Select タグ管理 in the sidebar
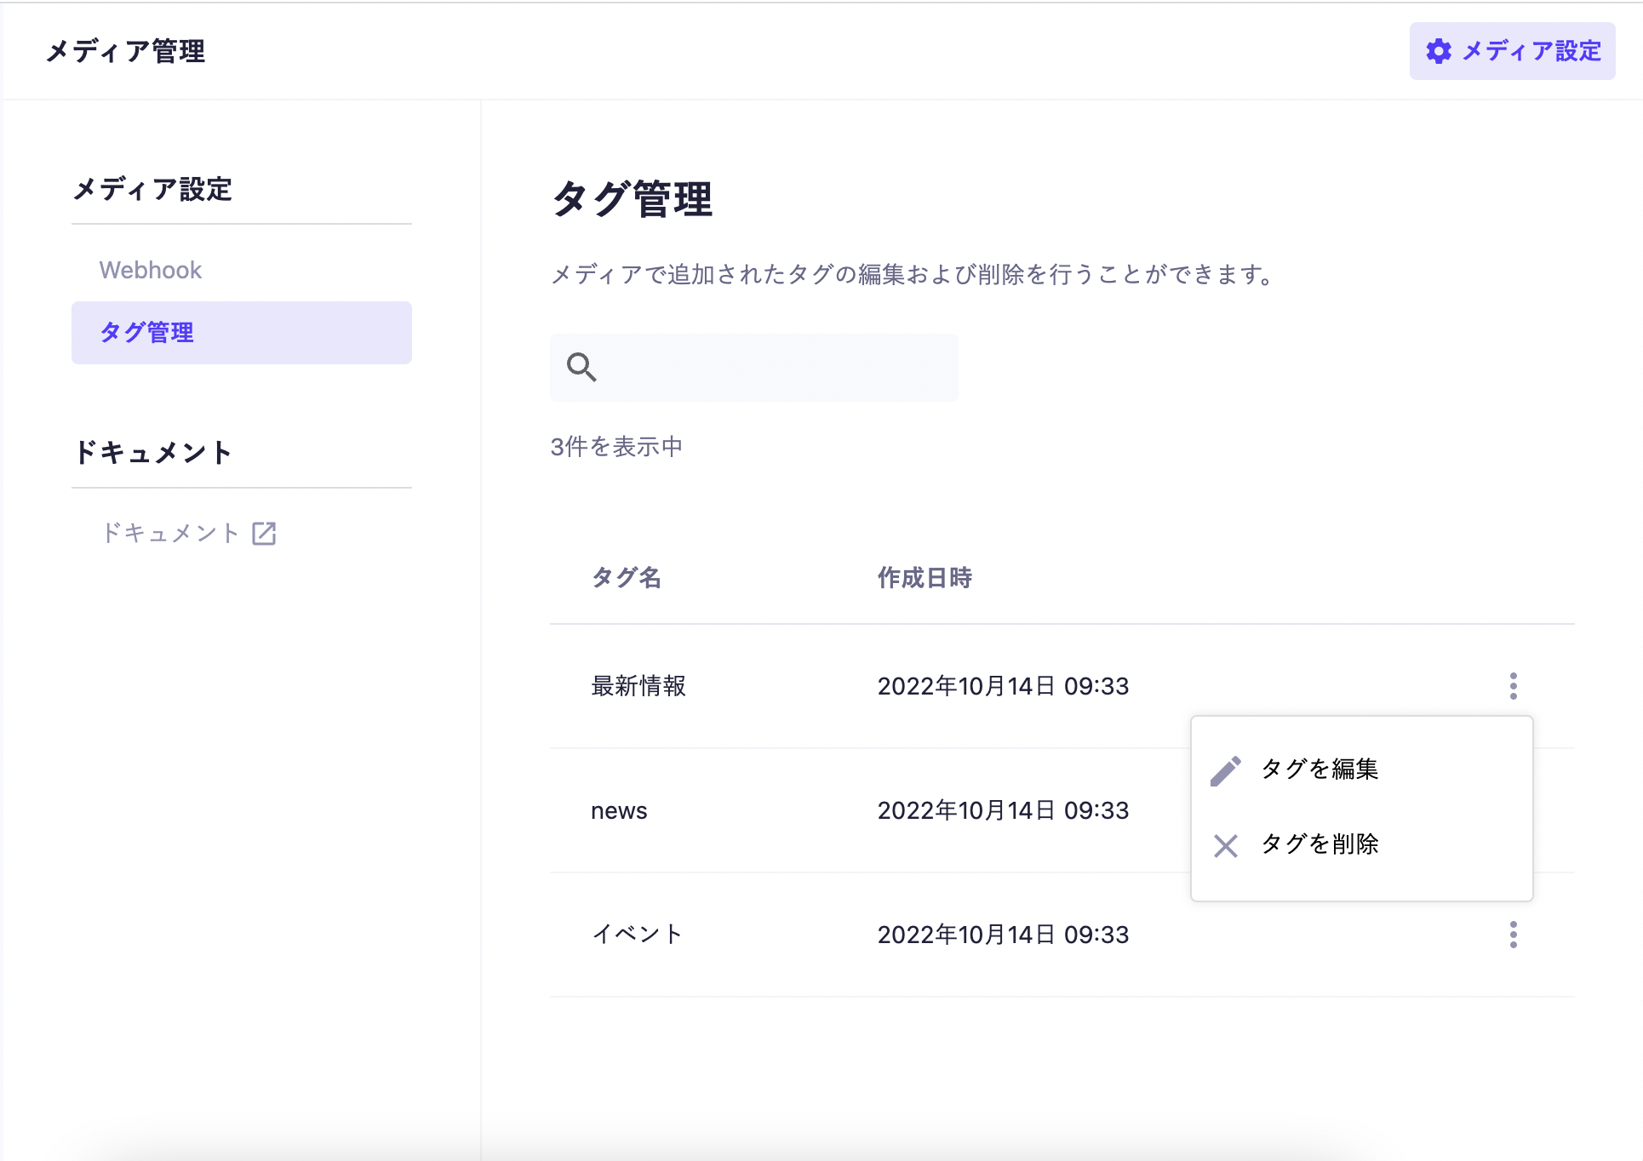This screenshot has height=1161, width=1643. (242, 333)
